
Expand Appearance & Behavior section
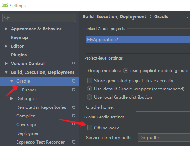point(6,29)
